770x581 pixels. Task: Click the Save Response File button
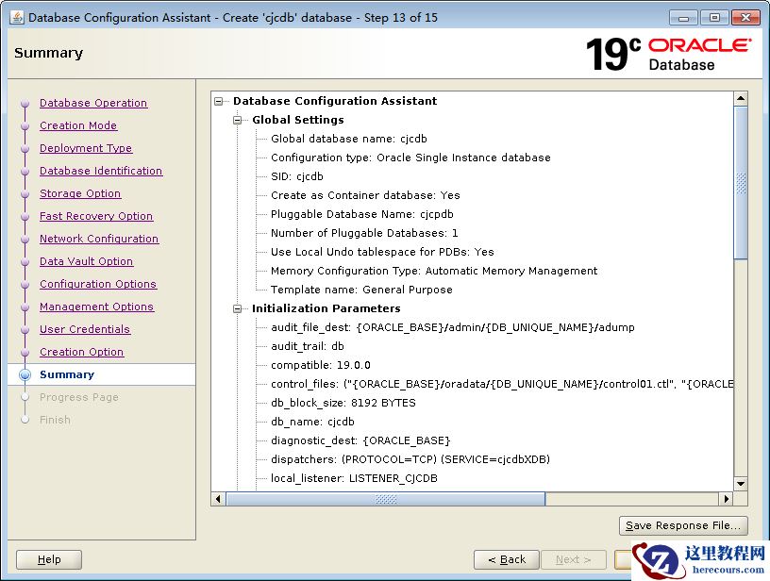[684, 525]
